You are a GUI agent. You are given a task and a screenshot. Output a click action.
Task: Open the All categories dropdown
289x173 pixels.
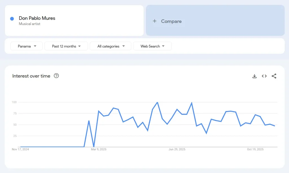[110, 46]
